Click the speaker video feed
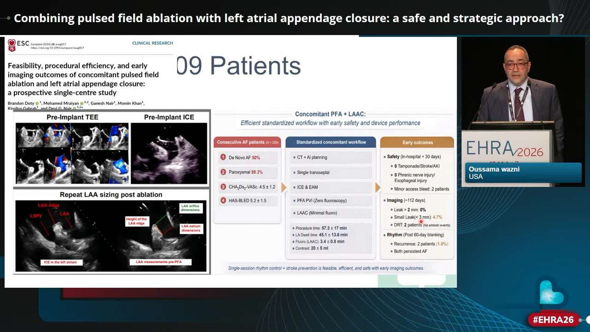 tap(523, 112)
